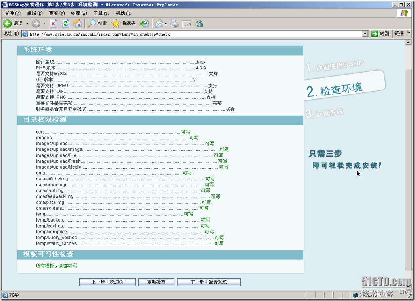Image resolution: width=415 pixels, height=301 pixels.
Task: Click the 完毕 status bar text
Action: pos(14,295)
